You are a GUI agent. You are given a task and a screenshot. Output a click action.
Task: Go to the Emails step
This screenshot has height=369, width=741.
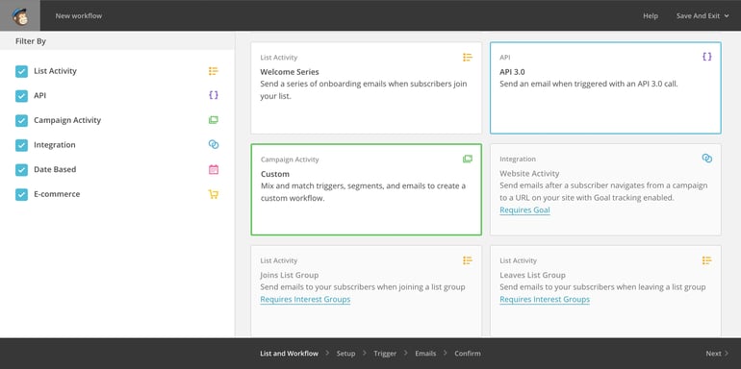[x=425, y=354]
